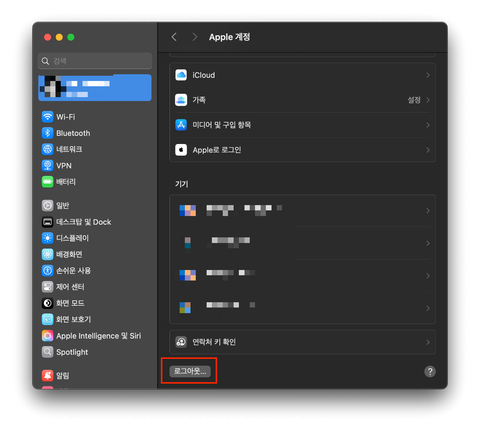480x432 pixels.
Task: Select the 네트워크 label in sidebar
Action: tap(69, 149)
